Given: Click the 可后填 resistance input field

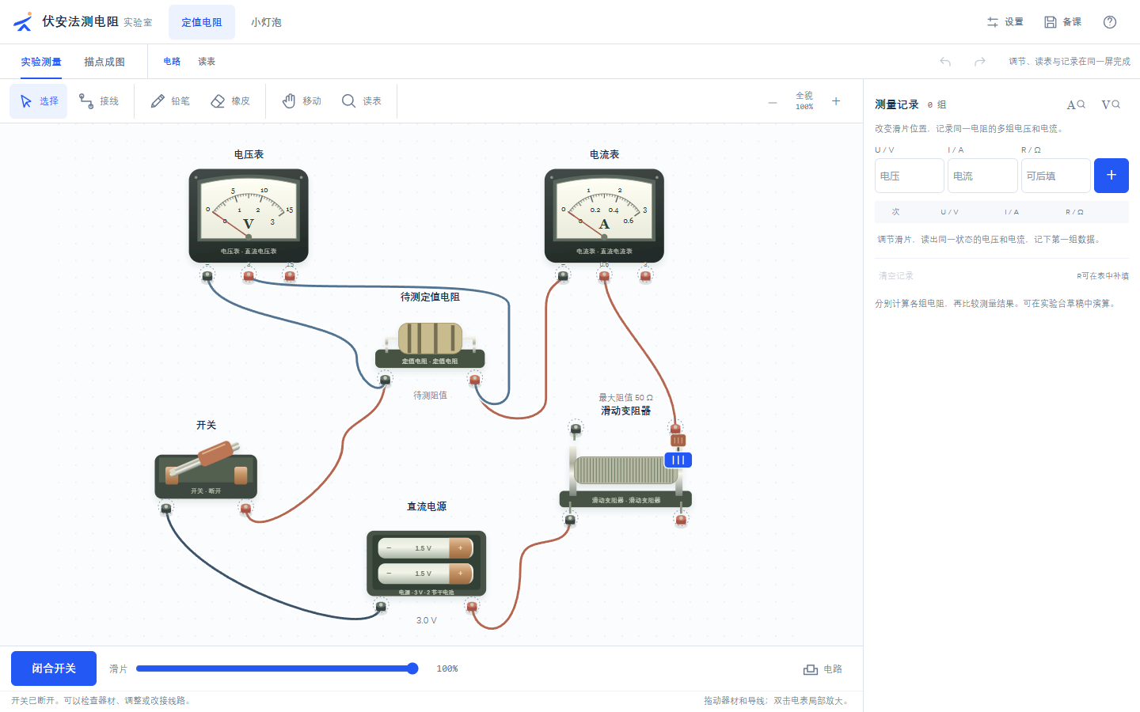Looking at the screenshot, I should click(1056, 176).
